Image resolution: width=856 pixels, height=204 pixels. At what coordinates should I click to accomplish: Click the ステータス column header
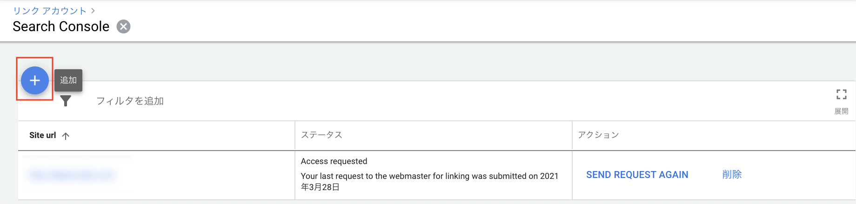321,135
